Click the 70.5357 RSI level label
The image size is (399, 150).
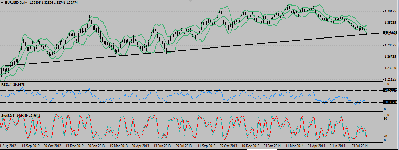[x=391, y=90]
